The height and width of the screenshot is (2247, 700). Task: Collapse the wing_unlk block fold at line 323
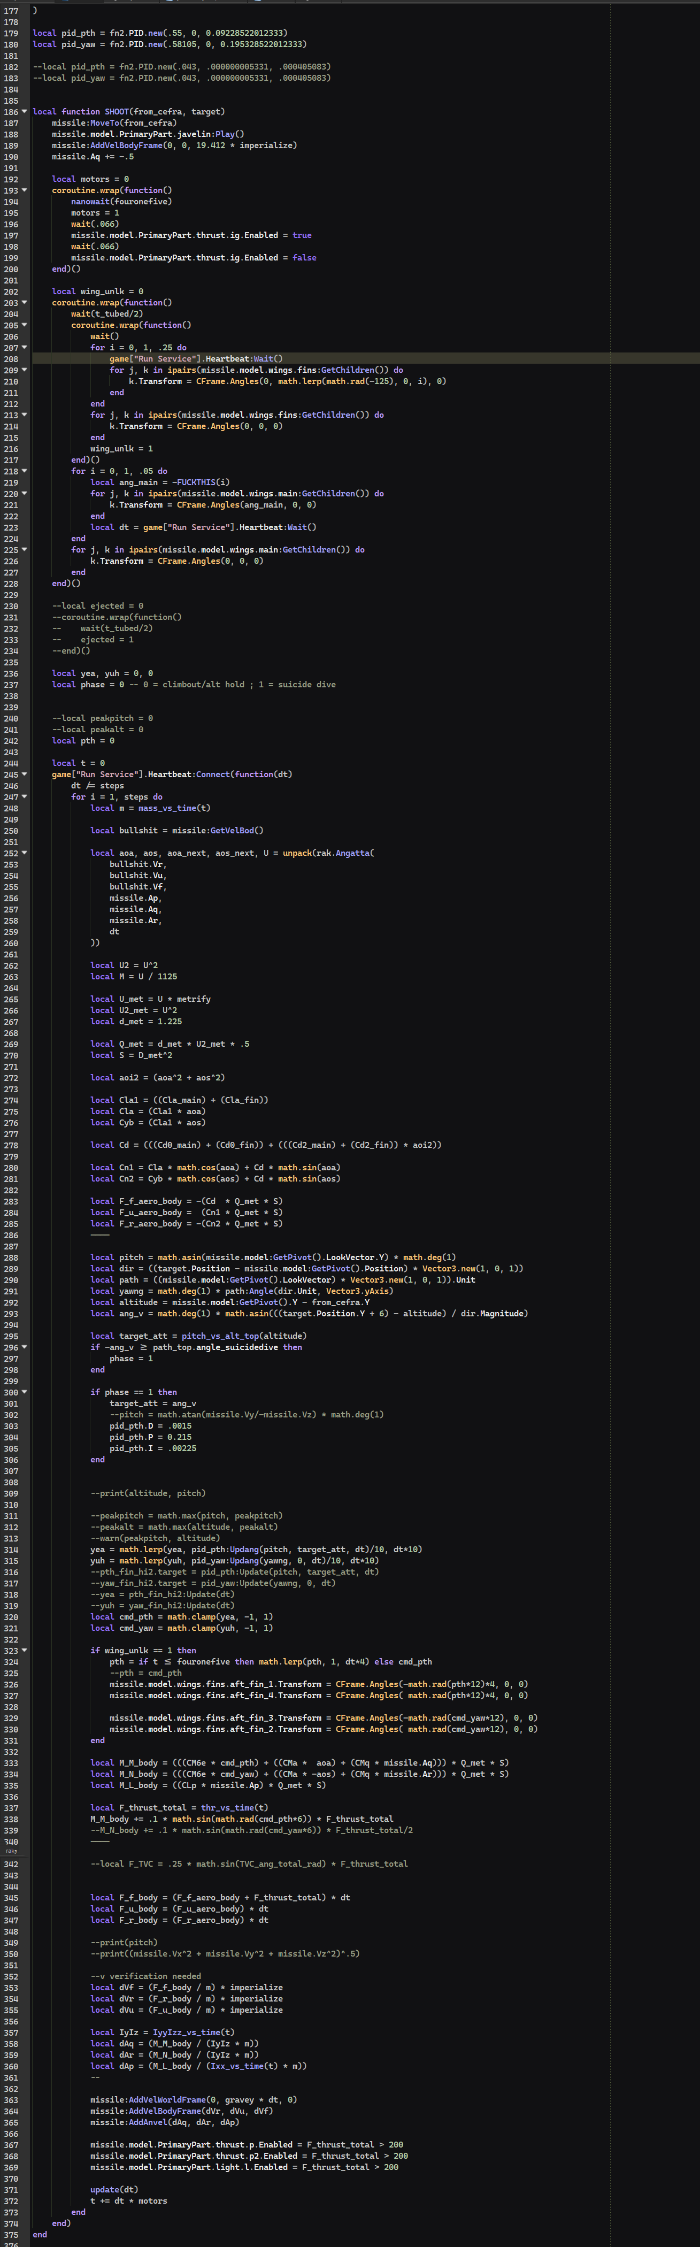click(x=25, y=1651)
